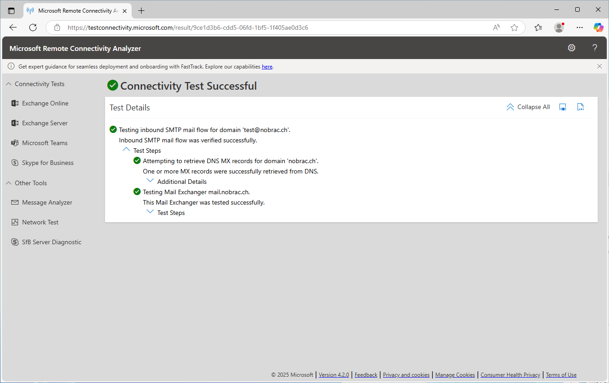Open tab actions menu icon

coord(11,10)
